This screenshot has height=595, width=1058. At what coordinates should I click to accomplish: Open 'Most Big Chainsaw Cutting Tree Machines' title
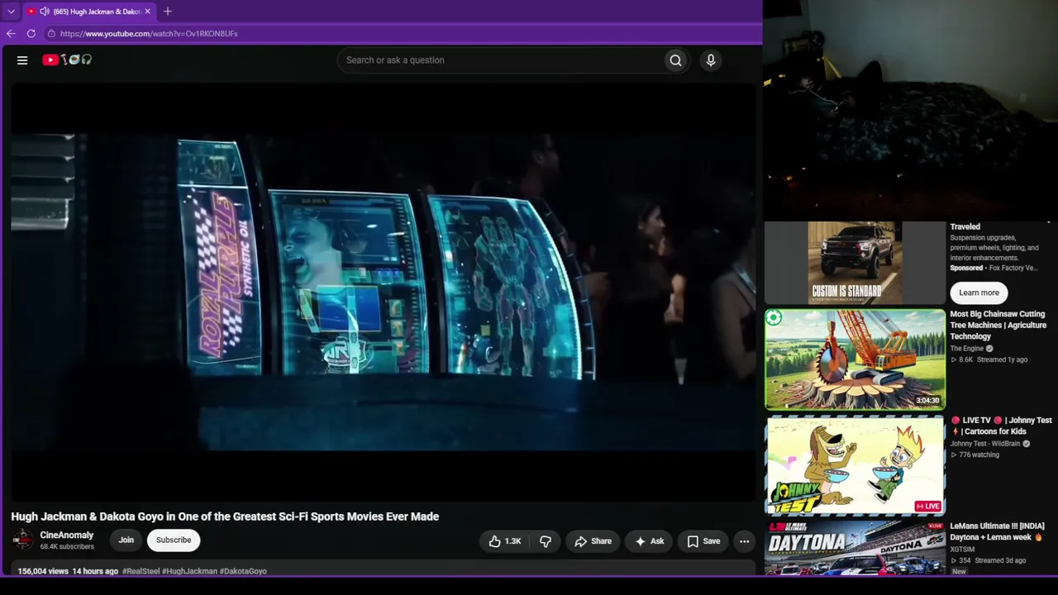[998, 326]
